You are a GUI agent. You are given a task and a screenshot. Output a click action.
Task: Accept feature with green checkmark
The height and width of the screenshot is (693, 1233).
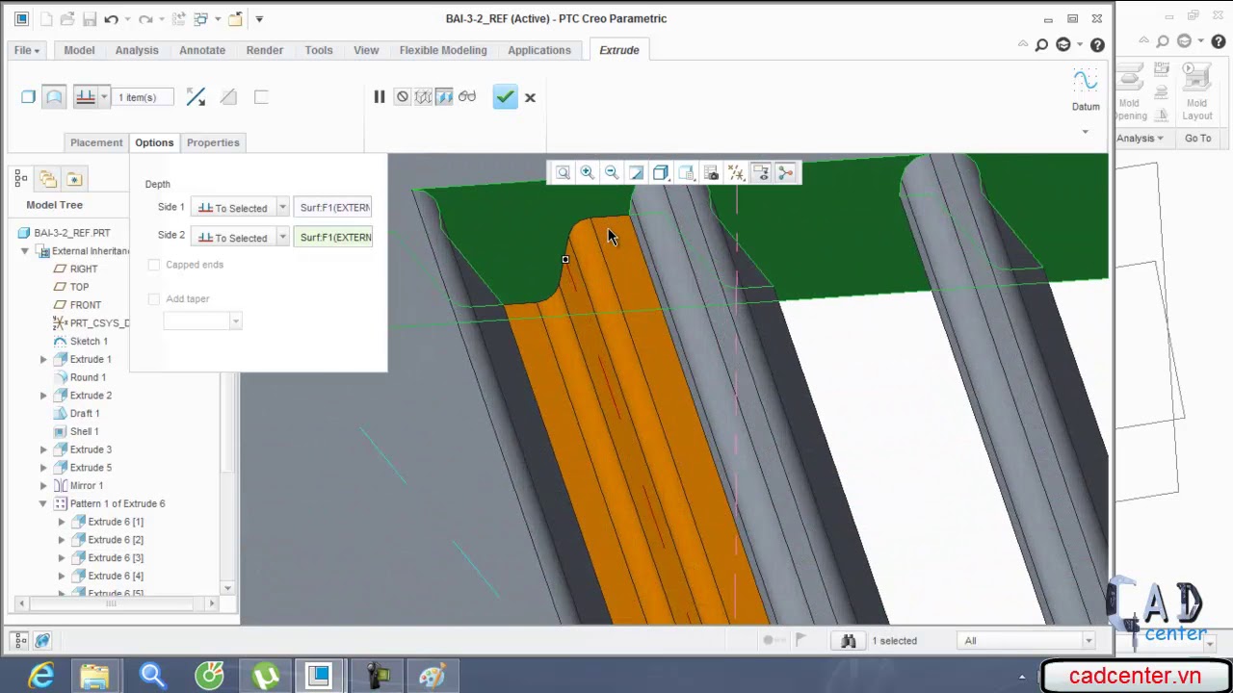(x=505, y=97)
